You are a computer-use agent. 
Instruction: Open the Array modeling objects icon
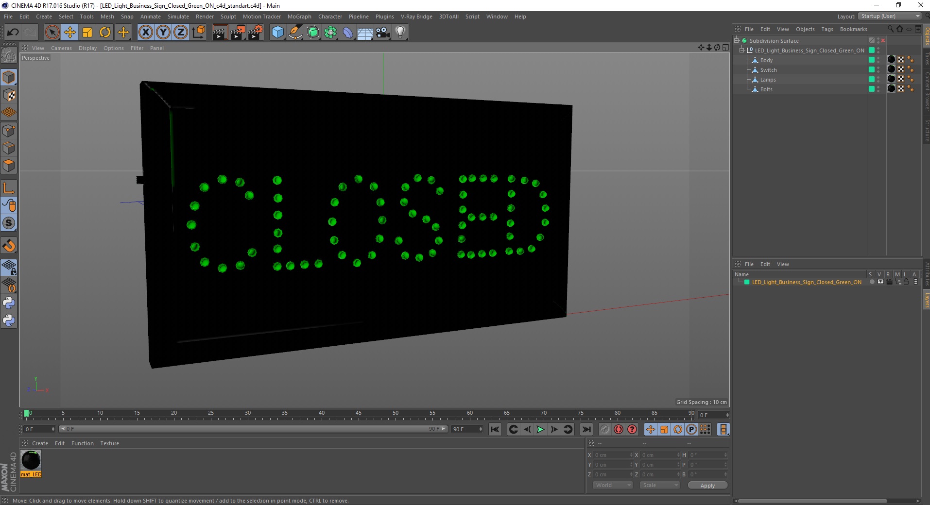coord(330,32)
